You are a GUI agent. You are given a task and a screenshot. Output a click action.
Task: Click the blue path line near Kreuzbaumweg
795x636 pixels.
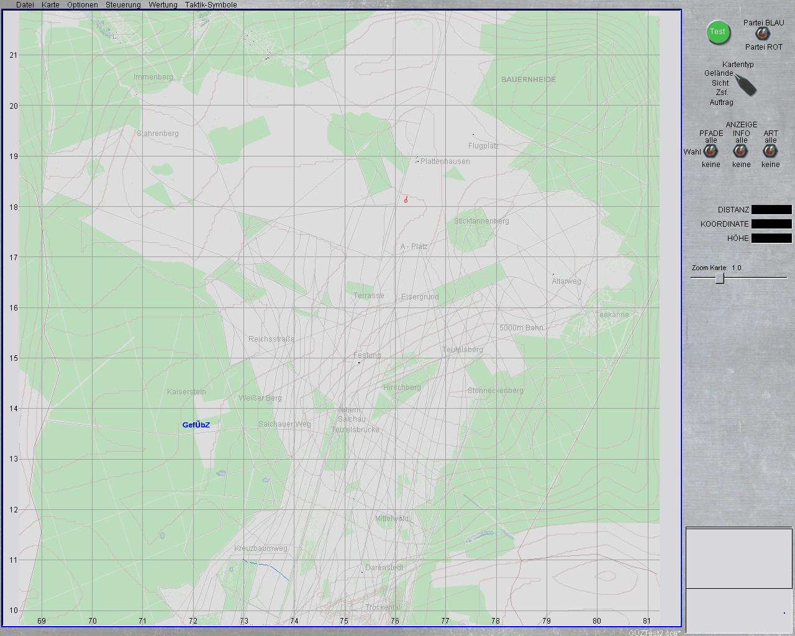267,566
